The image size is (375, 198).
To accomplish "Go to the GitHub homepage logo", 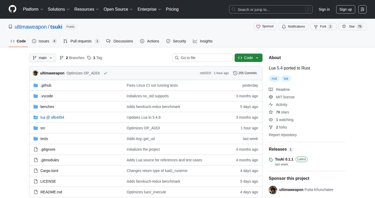I will tap(12, 9).
